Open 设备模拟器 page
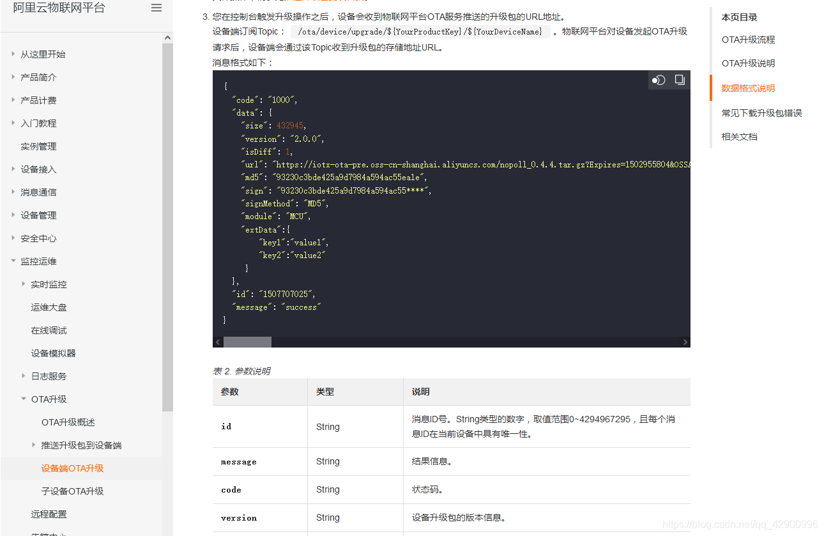824x536 pixels. (53, 353)
